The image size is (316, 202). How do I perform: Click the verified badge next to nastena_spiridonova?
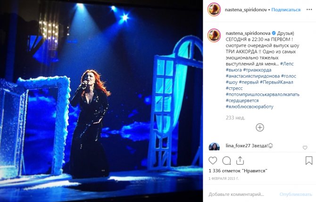(x=274, y=33)
